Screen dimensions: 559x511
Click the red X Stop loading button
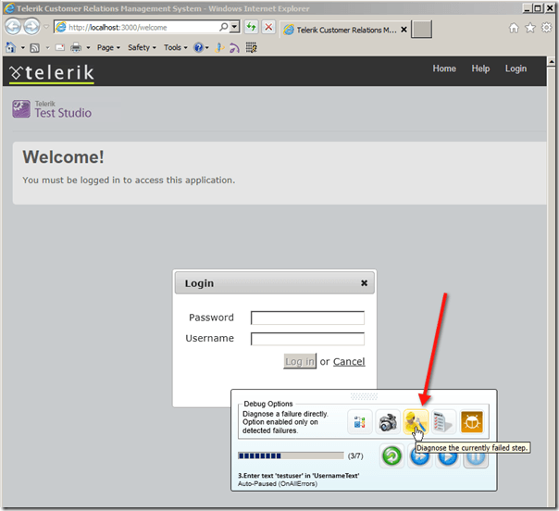[268, 27]
